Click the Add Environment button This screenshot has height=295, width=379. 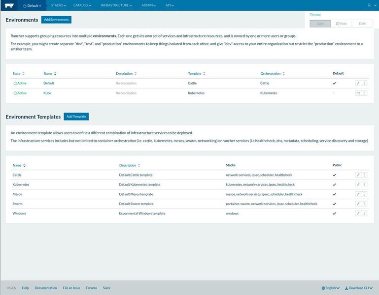56,20
